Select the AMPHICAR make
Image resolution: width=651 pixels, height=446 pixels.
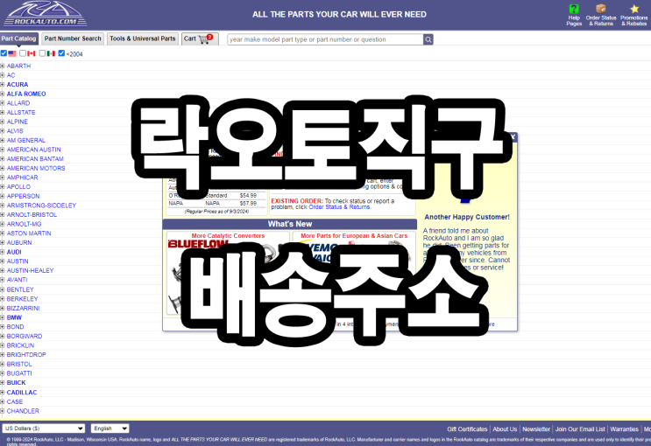22,177
